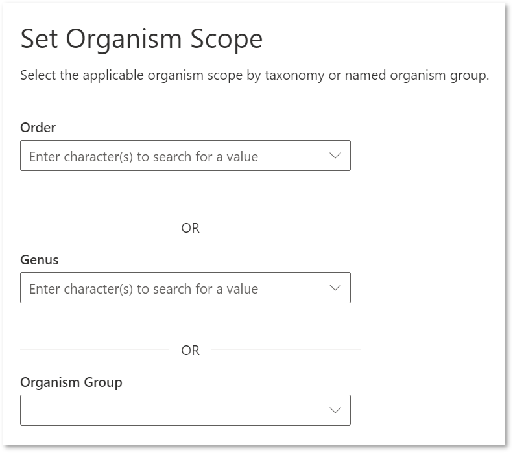Viewport: 513px width, 453px height.
Task: Click the word 'taxonomy' in the description
Action: click(x=295, y=75)
